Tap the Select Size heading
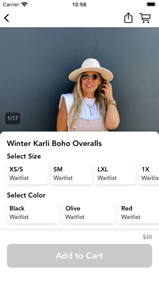Viewport: 159px width, 283px height. click(x=24, y=156)
